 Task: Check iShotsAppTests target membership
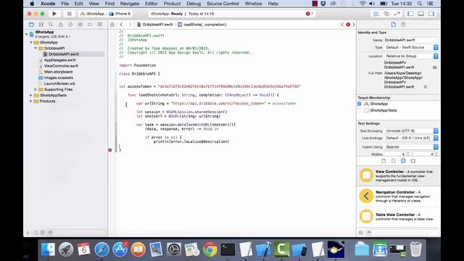tap(360, 110)
